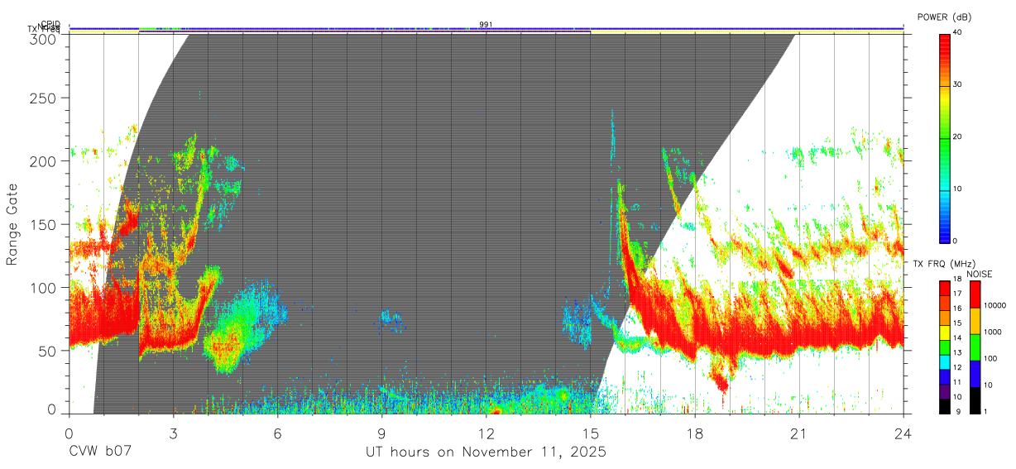Screen dimensions: 1016x469
Task: Click the red top segment of NOISE bar
Action: [x=975, y=294]
